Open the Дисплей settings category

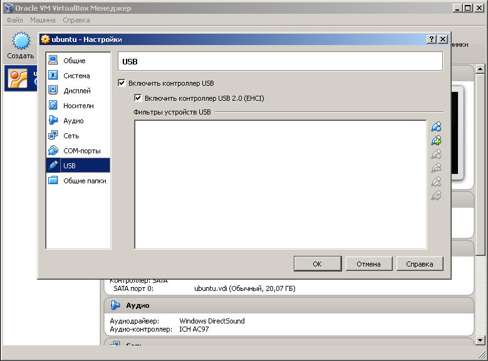click(78, 91)
